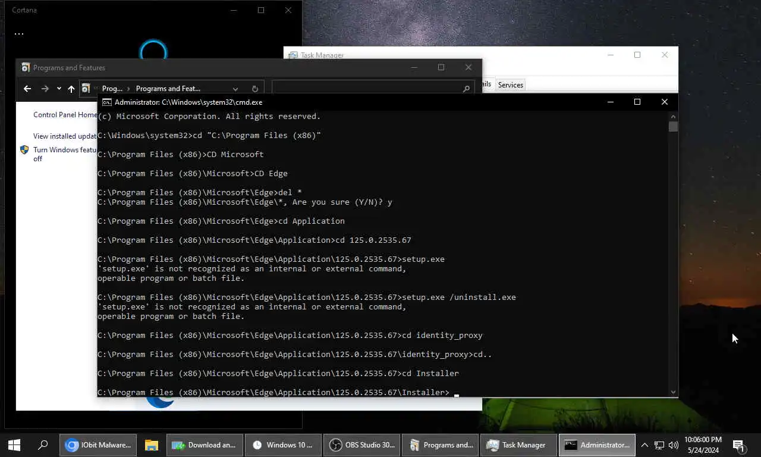Viewport: 761px width, 457px height.
Task: Open View installed updates link
Action: pyautogui.click(x=65, y=136)
